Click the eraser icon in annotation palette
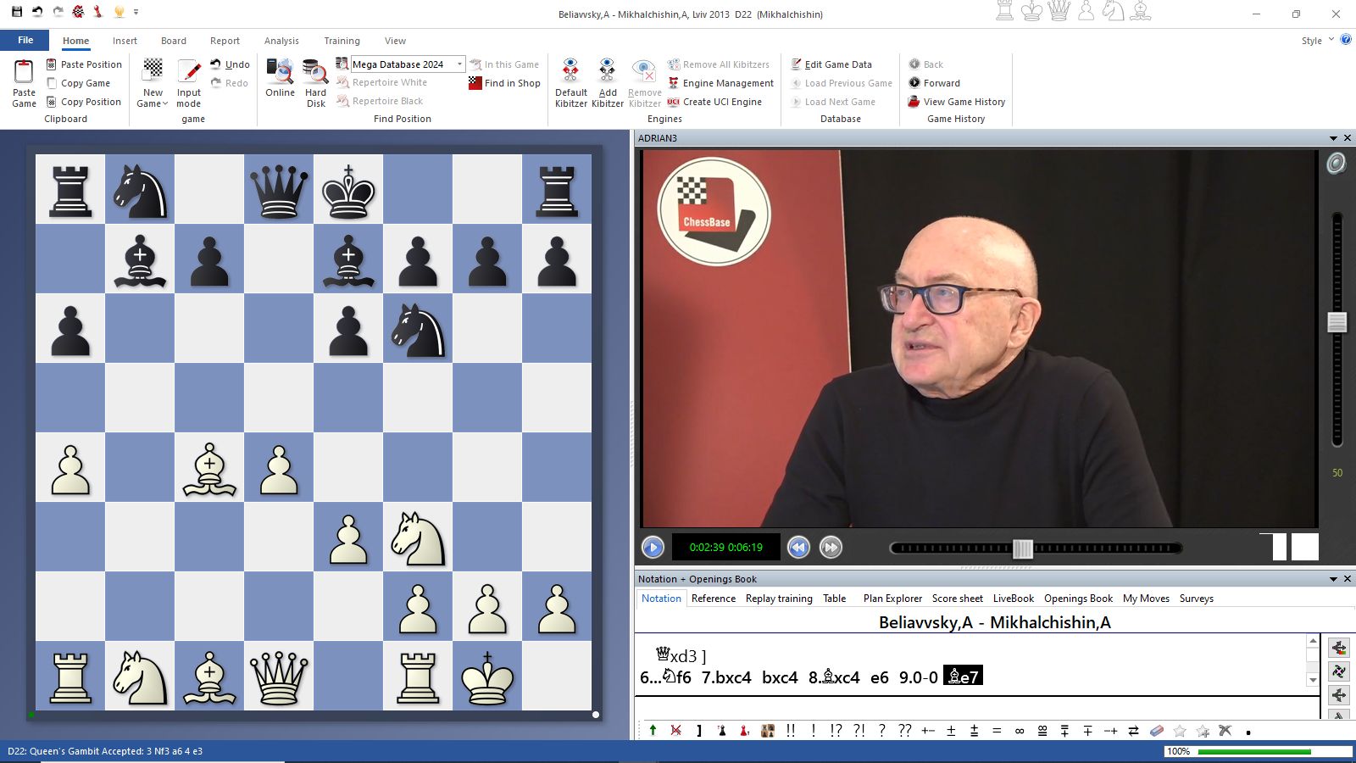1356x763 pixels. pos(1157,731)
